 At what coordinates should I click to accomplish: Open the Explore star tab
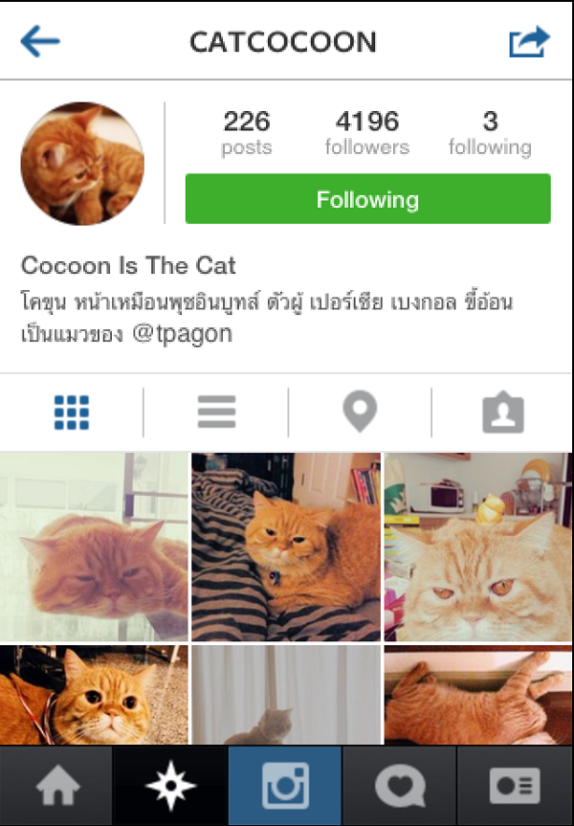click(x=170, y=786)
